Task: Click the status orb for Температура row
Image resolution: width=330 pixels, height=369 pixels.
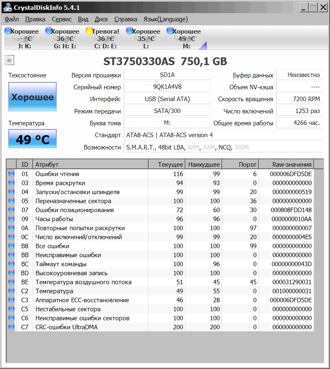Action: [x=11, y=291]
